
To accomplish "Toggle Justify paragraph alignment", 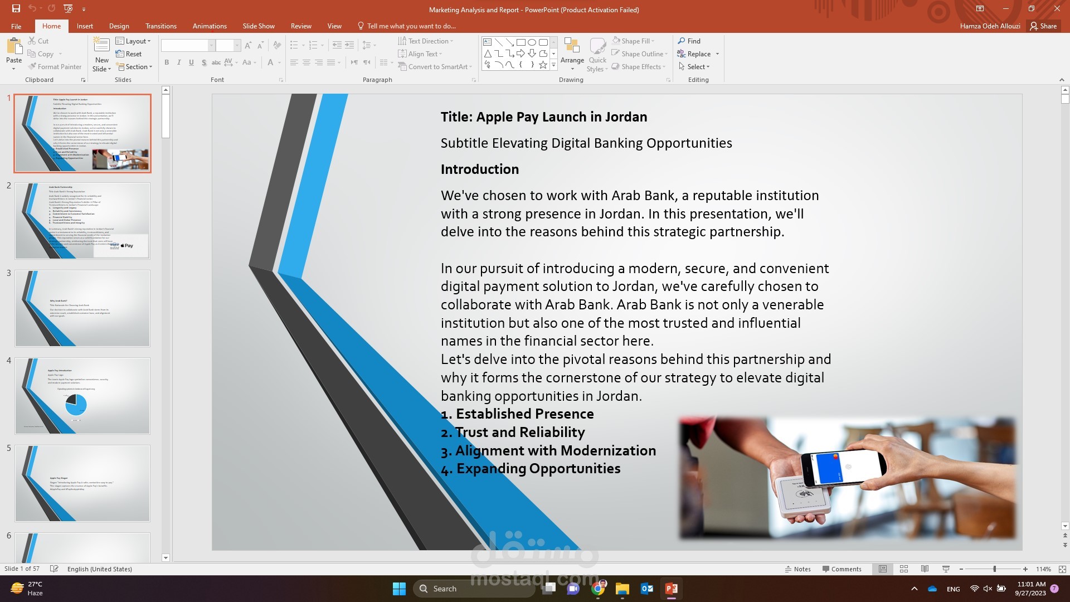I will [x=331, y=62].
